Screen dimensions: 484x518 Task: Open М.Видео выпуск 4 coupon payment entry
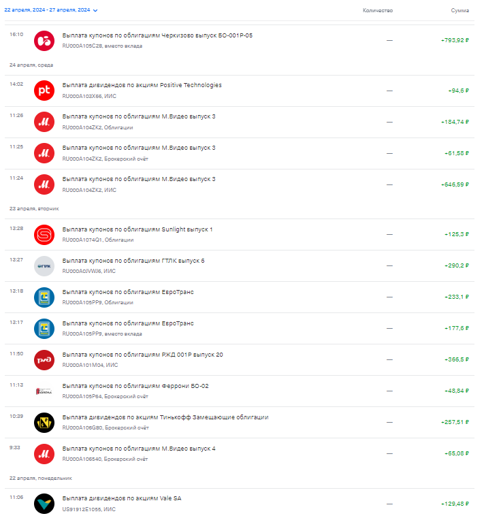(x=240, y=454)
